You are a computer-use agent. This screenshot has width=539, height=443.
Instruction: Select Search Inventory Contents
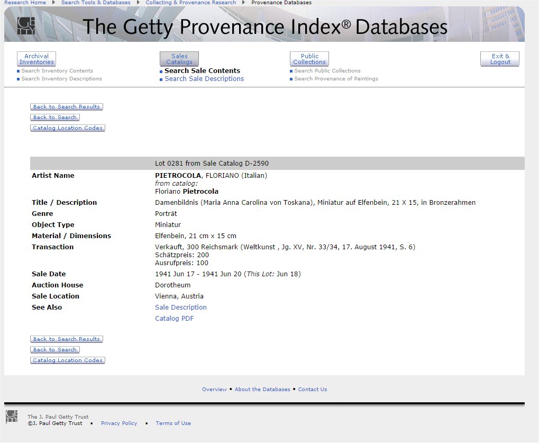tap(57, 70)
